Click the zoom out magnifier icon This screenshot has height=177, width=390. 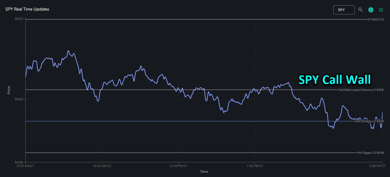coord(360,10)
